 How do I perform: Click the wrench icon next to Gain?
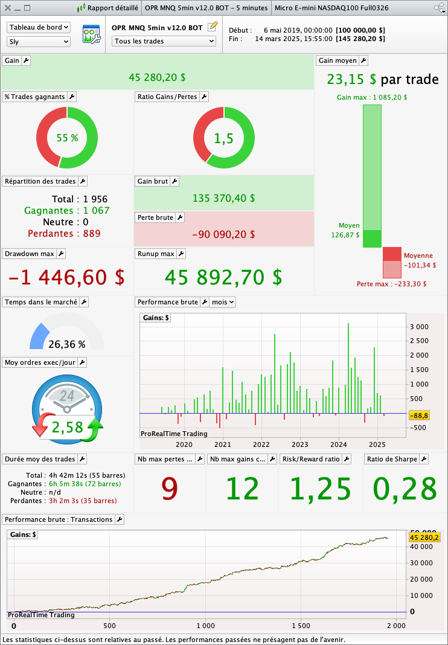26,60
